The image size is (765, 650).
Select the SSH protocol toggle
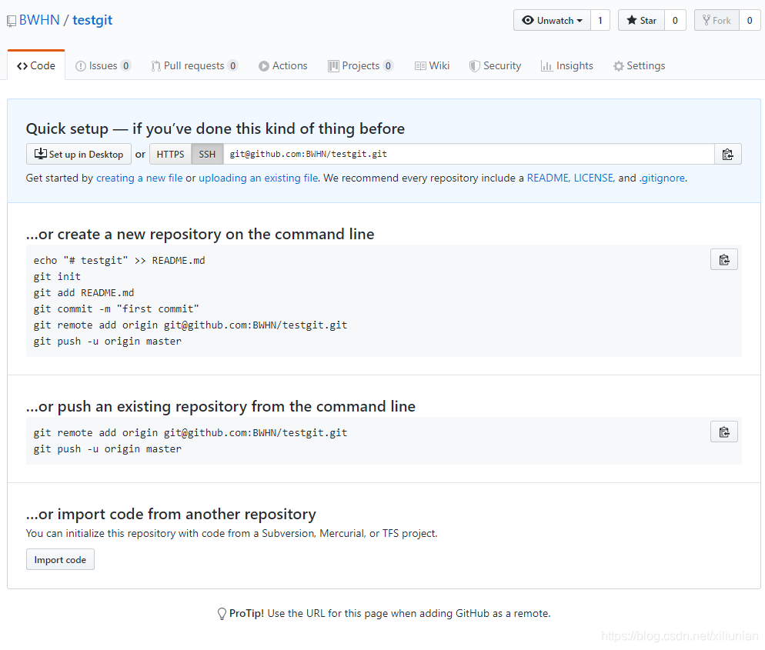pos(206,154)
